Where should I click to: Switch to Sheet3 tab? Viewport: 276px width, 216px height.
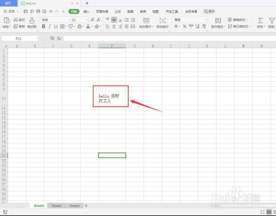point(74,206)
